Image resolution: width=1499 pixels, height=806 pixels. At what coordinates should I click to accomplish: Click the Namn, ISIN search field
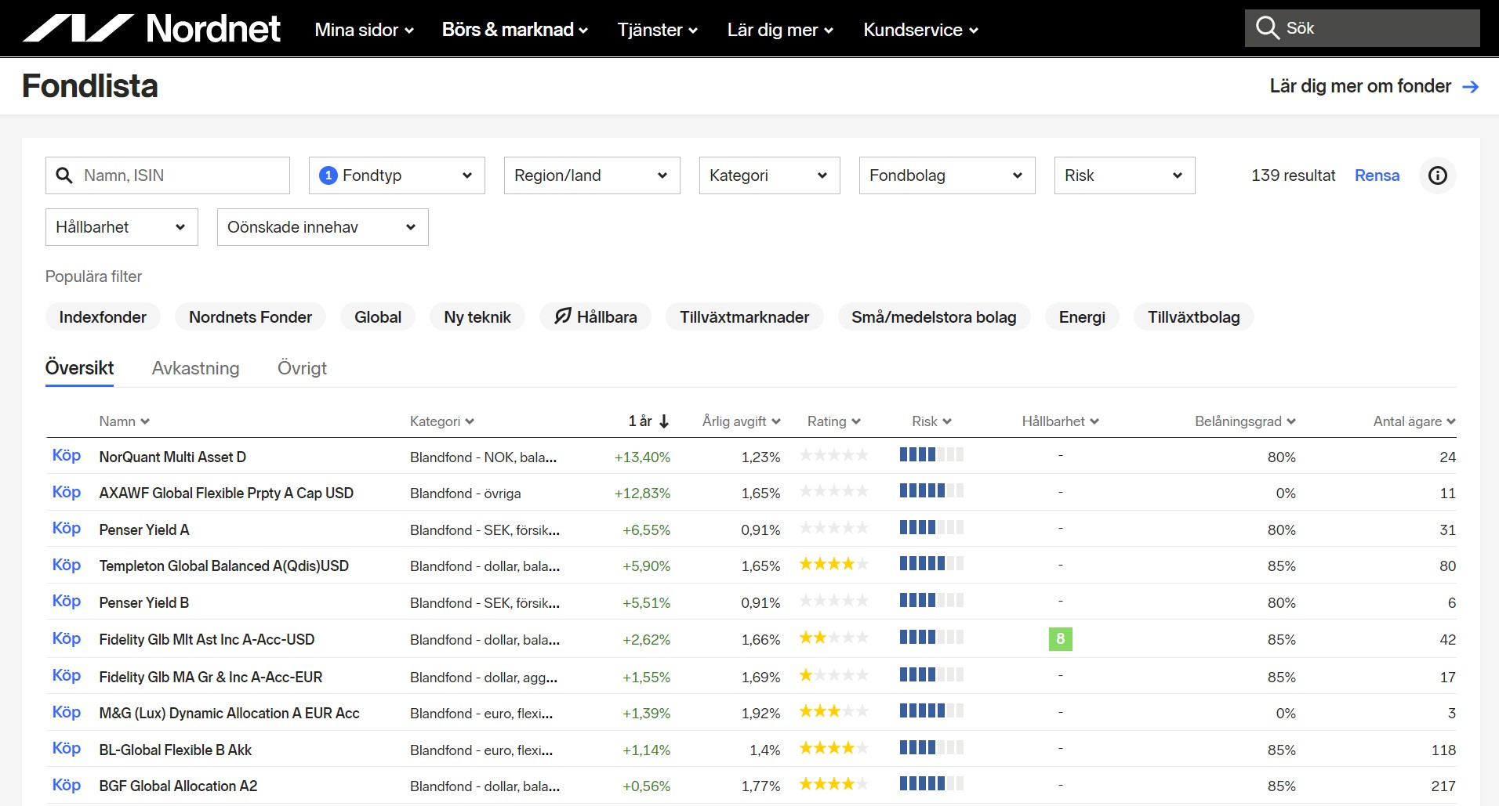(168, 175)
